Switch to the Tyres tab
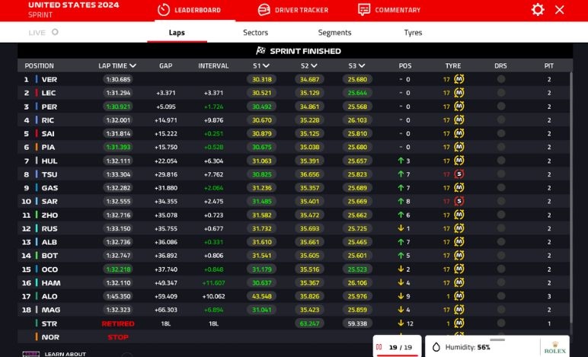The height and width of the screenshot is (357, 588). (x=413, y=33)
